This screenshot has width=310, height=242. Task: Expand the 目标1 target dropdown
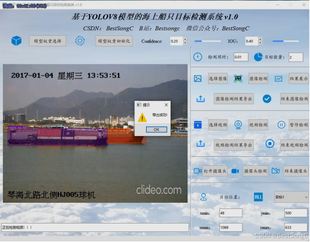[292, 197]
